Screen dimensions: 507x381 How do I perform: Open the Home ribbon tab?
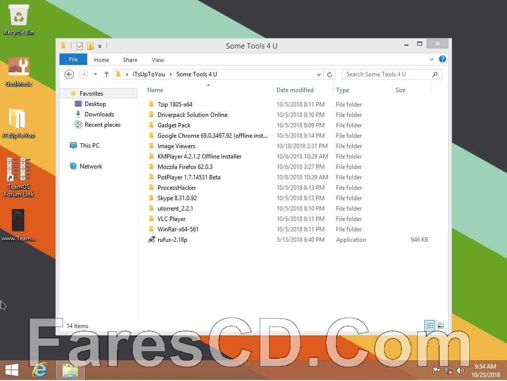point(102,60)
